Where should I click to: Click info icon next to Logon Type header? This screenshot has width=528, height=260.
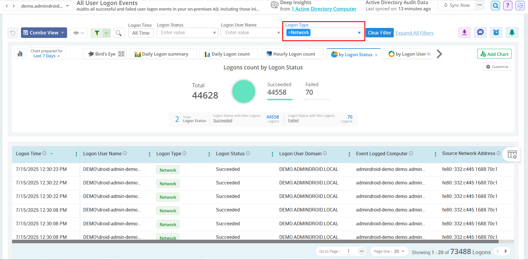tap(185, 153)
